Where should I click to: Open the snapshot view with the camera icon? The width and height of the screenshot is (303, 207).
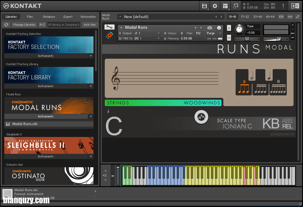[x=210, y=28]
